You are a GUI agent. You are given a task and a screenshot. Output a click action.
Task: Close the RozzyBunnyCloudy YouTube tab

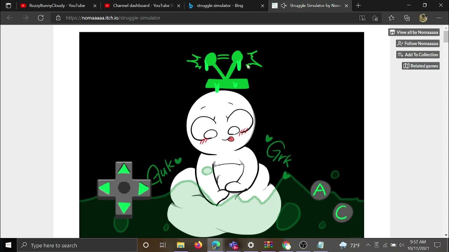pyautogui.click(x=95, y=6)
